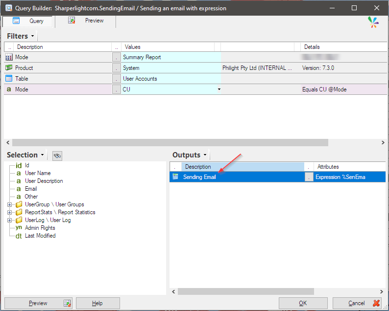389x311 pixels.
Task: Click the 'a' icon beside Other
Action: (19, 197)
